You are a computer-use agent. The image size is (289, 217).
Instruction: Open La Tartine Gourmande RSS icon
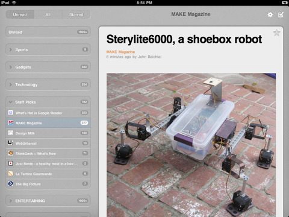(11, 174)
